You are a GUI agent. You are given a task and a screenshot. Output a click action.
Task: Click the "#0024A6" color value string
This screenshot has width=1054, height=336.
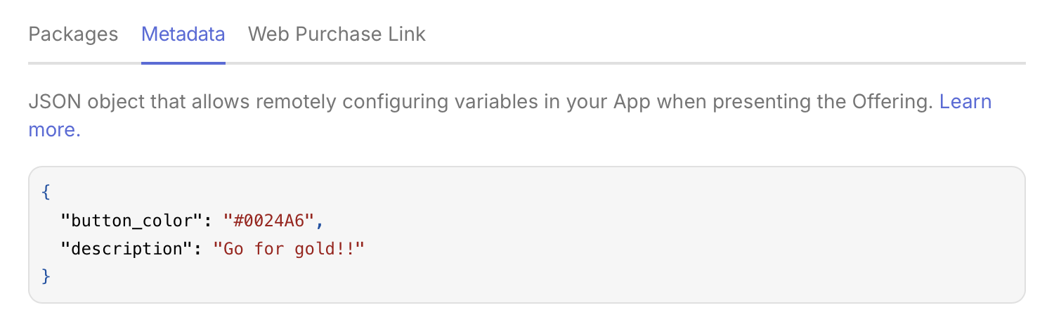(x=268, y=221)
